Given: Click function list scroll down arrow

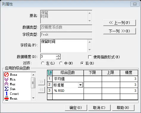Looking at the screenshot, I should point(33,98).
